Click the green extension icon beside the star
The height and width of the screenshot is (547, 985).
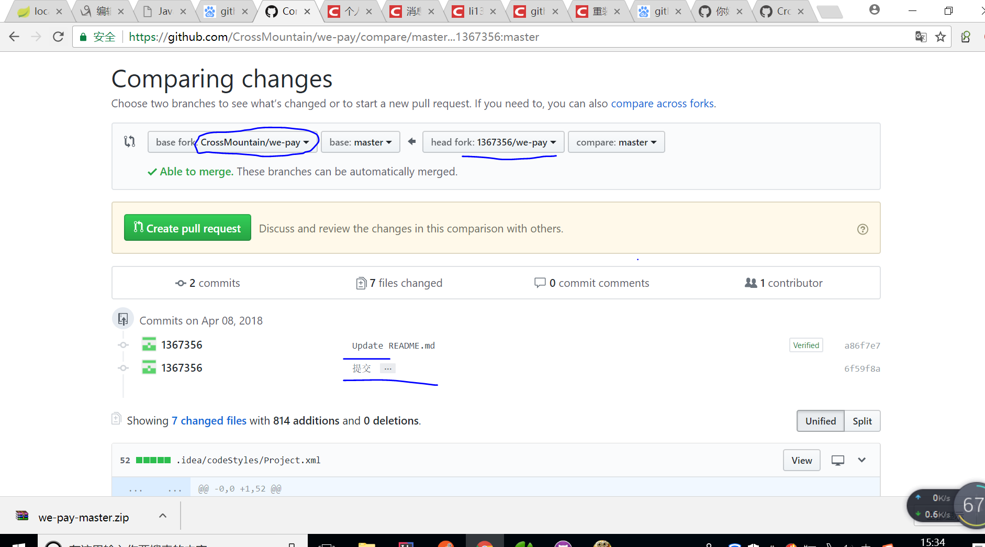966,37
